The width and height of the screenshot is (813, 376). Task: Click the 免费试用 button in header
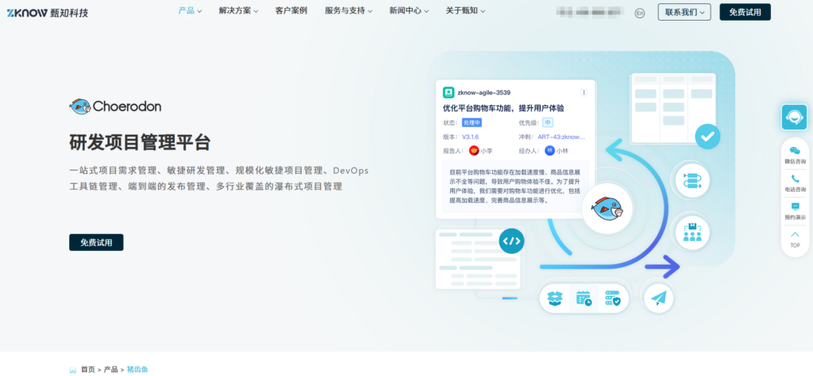[744, 12]
